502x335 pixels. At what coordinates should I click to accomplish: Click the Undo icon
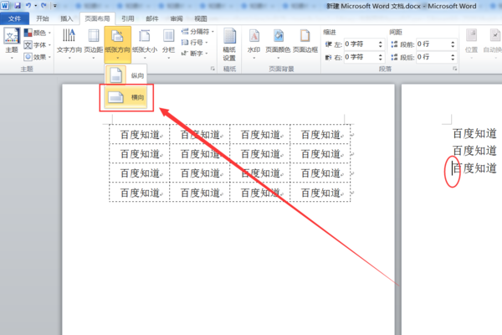(x=28, y=6)
